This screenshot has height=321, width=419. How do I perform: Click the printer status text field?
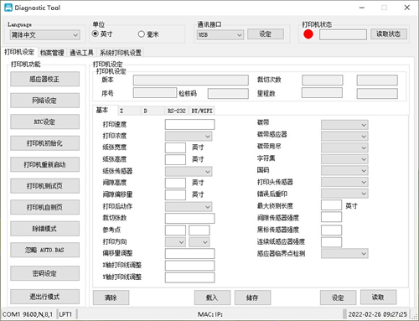[343, 34]
